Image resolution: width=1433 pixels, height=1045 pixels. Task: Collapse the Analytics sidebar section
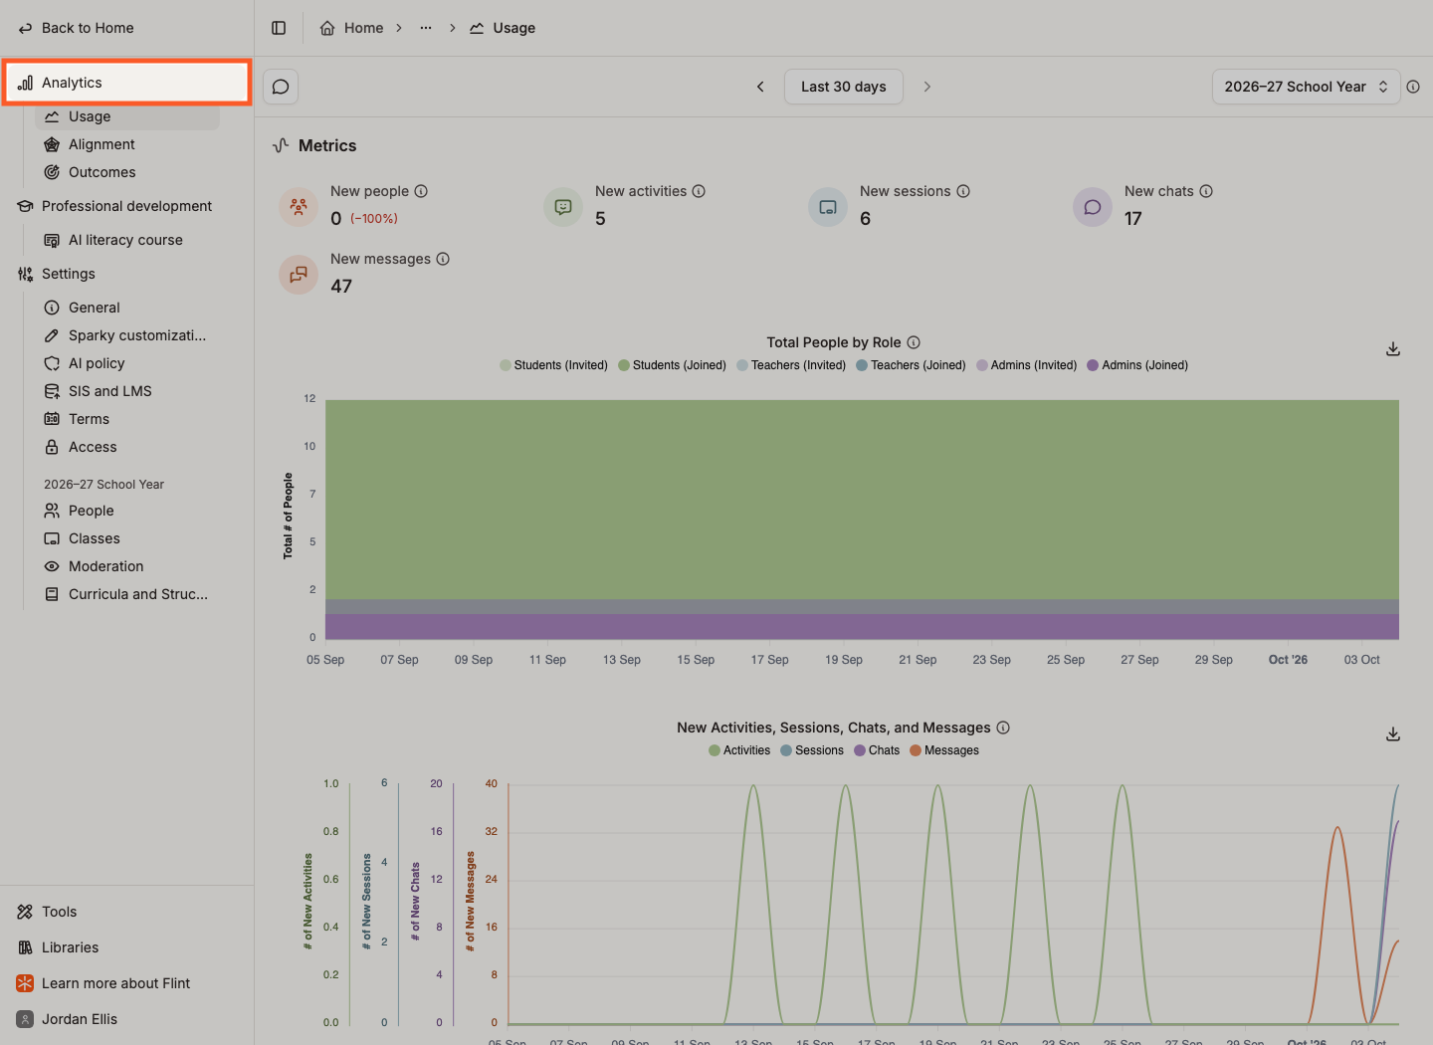tap(126, 83)
